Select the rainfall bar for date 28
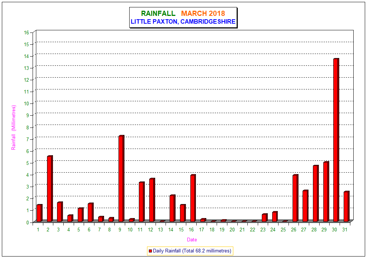The image size is (367, 258). point(316,193)
